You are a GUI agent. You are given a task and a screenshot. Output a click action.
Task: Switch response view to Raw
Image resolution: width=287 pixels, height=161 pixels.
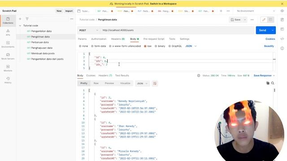96,83
